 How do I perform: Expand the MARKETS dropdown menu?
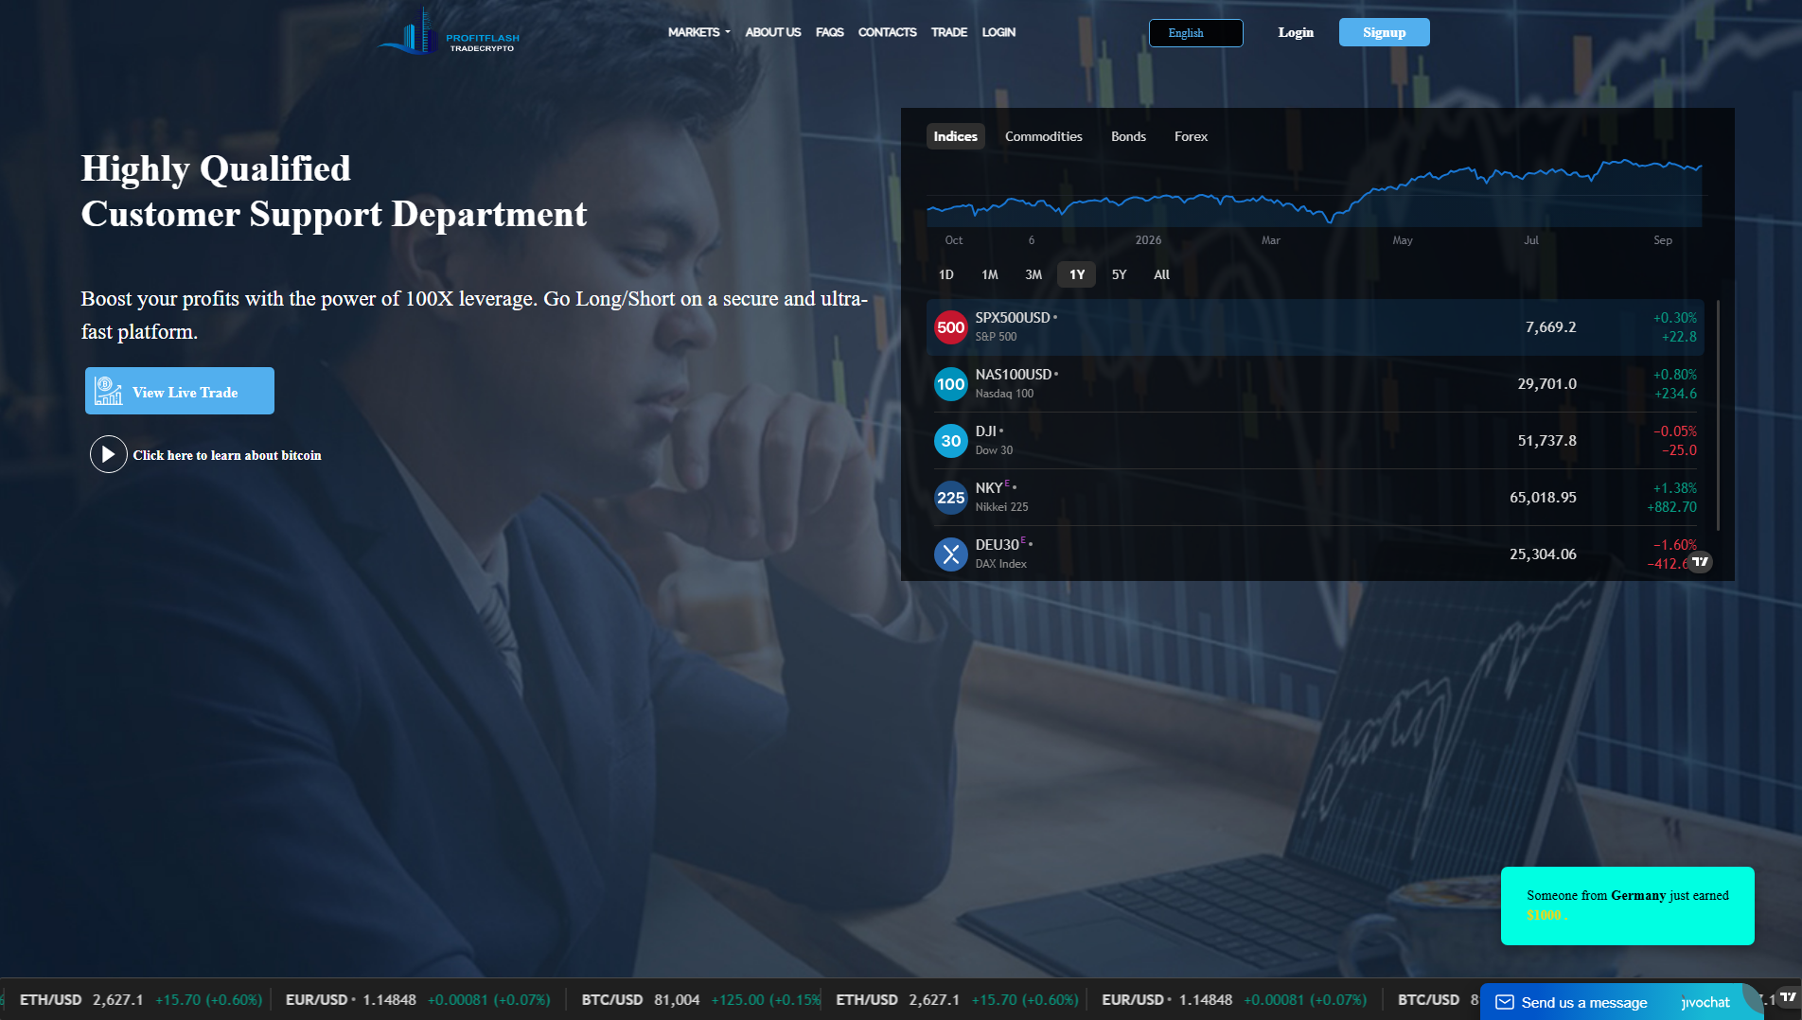tap(699, 32)
